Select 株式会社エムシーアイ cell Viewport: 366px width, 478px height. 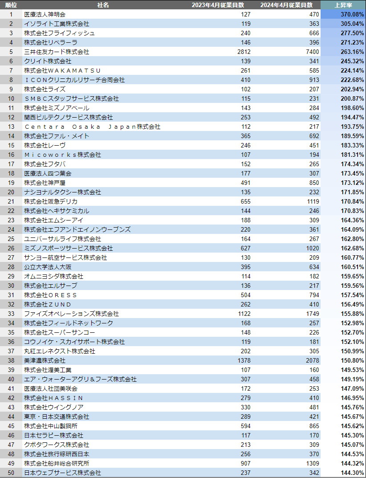point(53,220)
